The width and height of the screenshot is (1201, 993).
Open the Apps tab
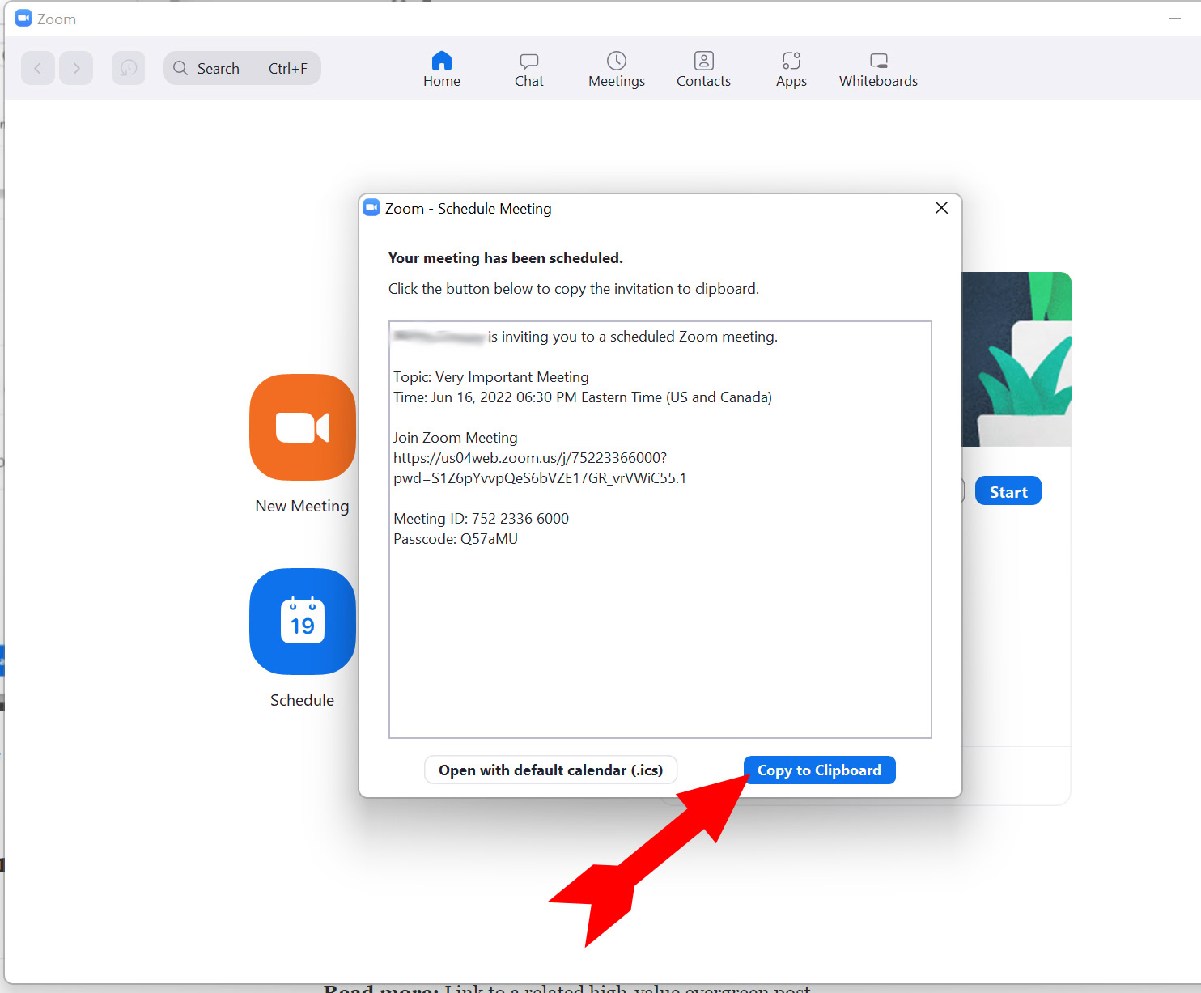(x=791, y=69)
